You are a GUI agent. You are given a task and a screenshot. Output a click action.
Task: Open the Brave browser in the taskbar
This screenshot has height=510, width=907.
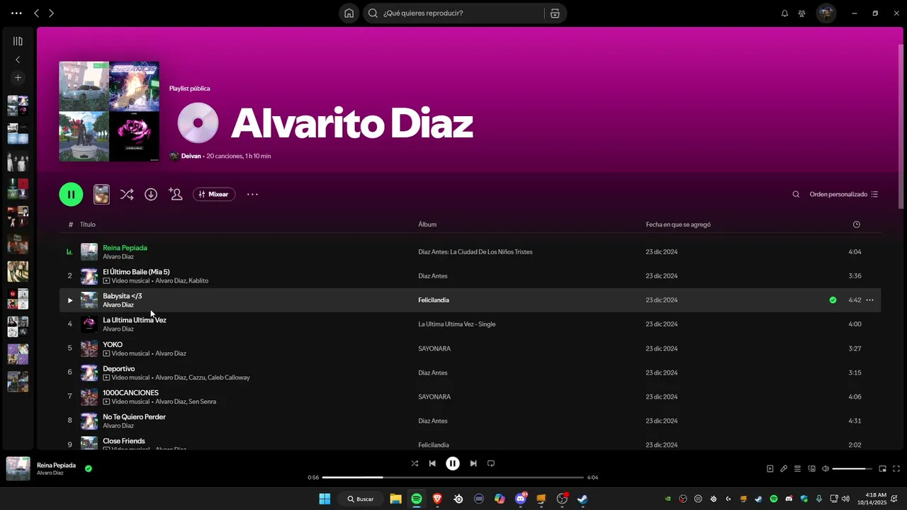(437, 499)
